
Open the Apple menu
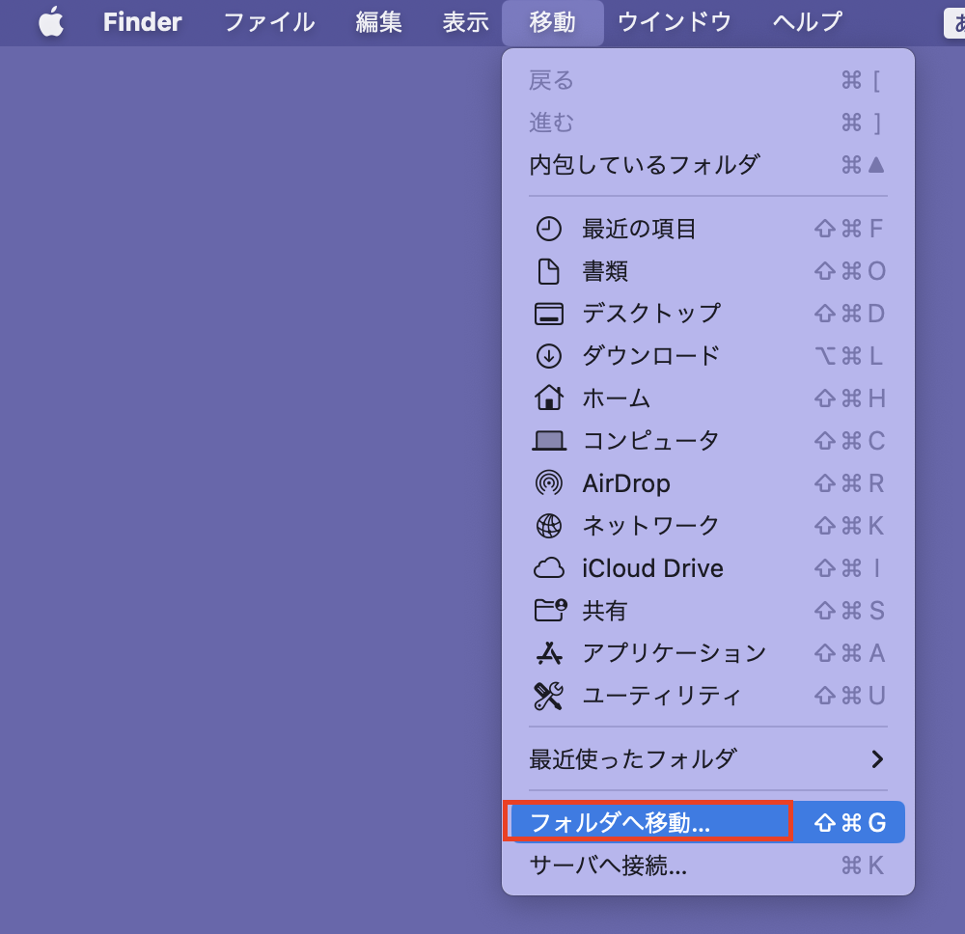[50, 22]
